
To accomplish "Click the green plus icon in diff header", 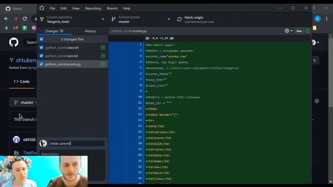I will pyautogui.click(x=308, y=31).
